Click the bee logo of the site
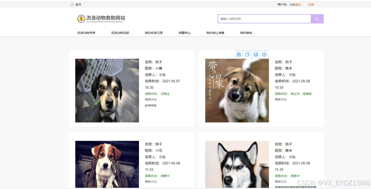 tap(81, 19)
